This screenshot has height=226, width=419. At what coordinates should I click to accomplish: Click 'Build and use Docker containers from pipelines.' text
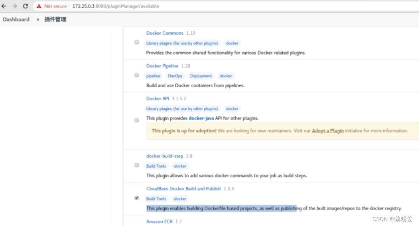click(196, 85)
